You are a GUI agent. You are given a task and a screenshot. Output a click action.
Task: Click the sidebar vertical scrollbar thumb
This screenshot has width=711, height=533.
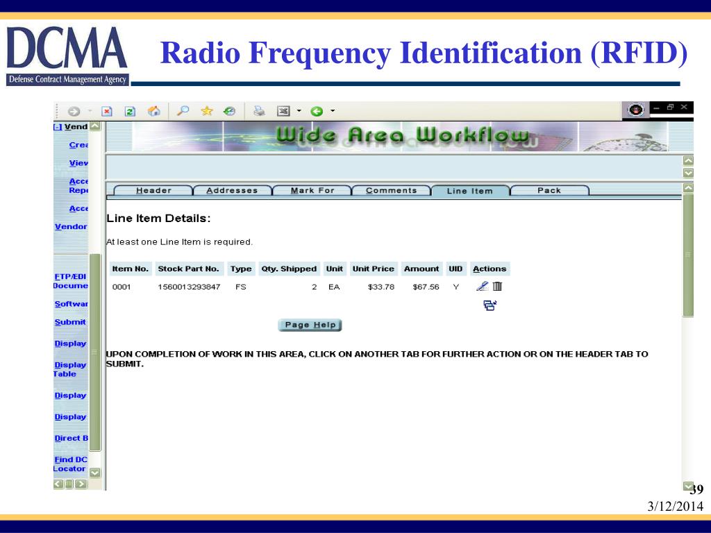point(94,352)
